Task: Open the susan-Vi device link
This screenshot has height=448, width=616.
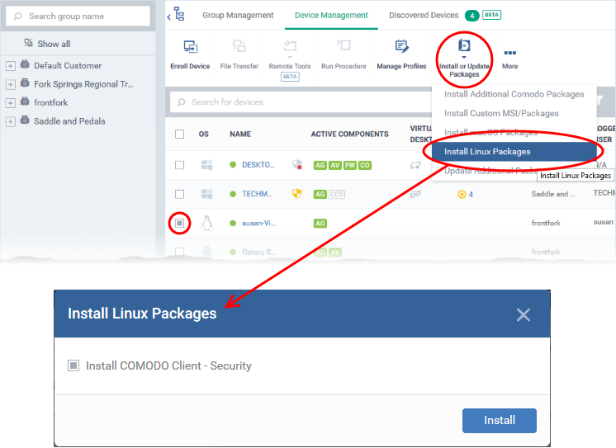Action: [258, 223]
